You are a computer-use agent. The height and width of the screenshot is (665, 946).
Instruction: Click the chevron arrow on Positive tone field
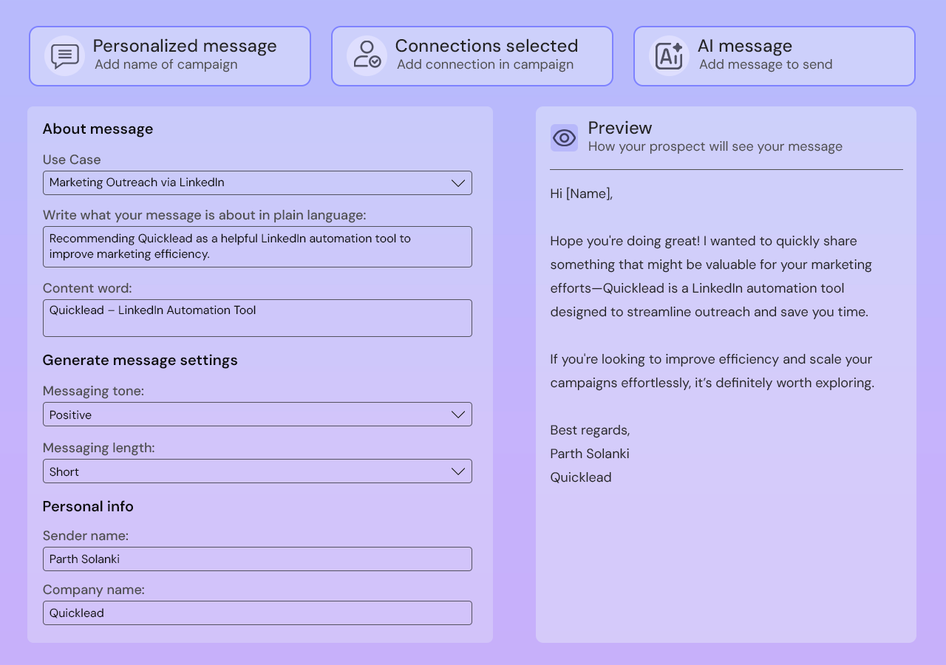458,415
